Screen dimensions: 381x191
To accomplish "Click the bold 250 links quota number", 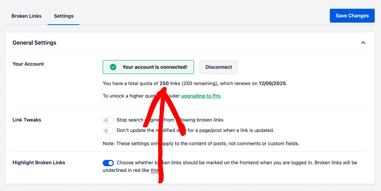I will click(164, 83).
